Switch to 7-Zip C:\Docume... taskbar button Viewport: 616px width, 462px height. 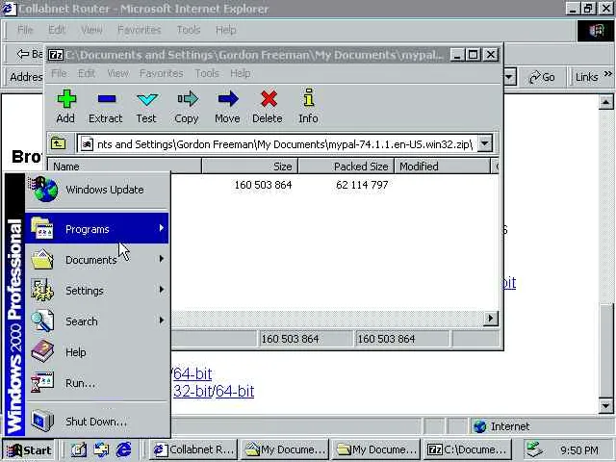[x=467, y=449]
